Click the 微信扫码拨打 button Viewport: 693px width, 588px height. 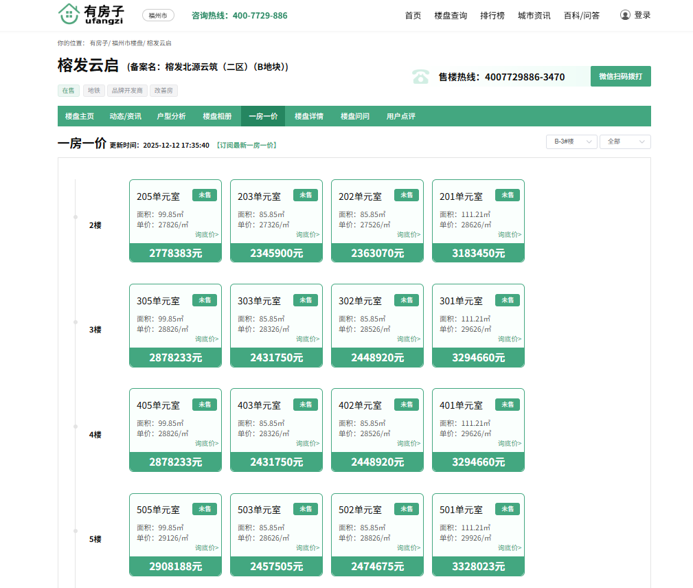click(x=620, y=76)
